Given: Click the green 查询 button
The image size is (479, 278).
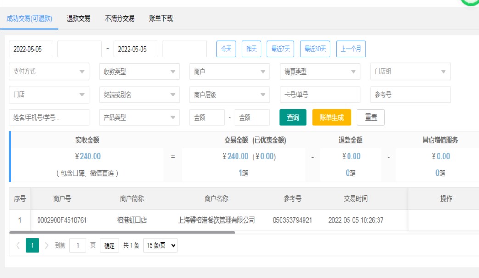Looking at the screenshot, I should 293,118.
